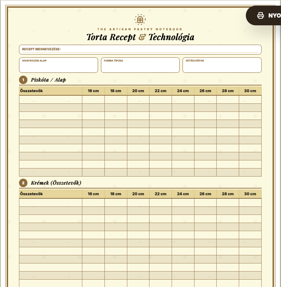The width and height of the screenshot is (281, 287).
Task: Click first ingredient cell in Krémek table
Action: 51,203
